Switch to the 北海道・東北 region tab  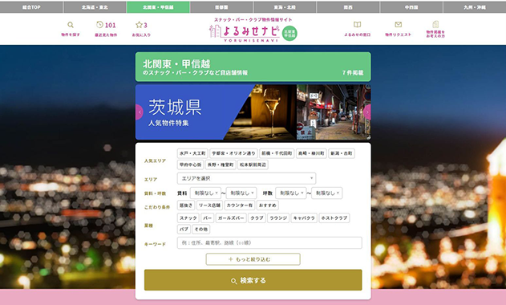pyautogui.click(x=95, y=7)
